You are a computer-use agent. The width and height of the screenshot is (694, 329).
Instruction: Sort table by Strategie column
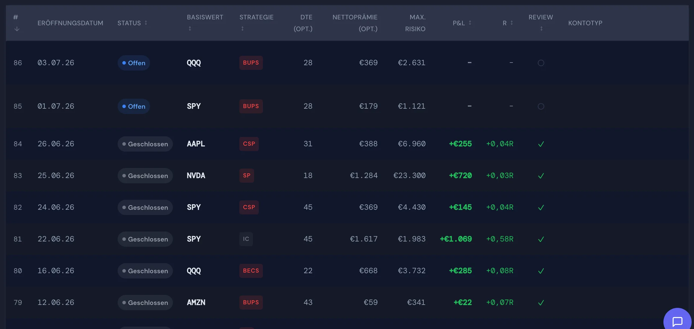243,28
